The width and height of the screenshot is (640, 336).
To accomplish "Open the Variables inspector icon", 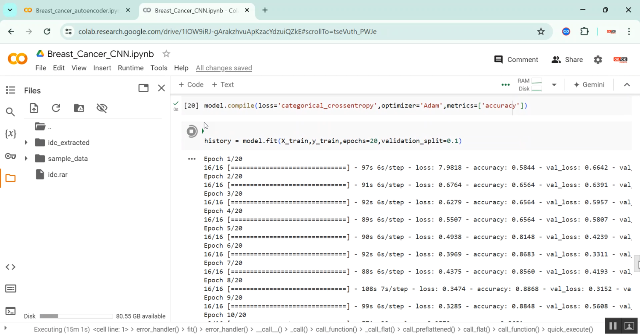I will tap(10, 134).
